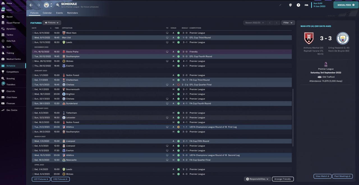Viewport: 359px width, 185px height.
Task: Go forward with the right arrow
Action: (38, 5)
